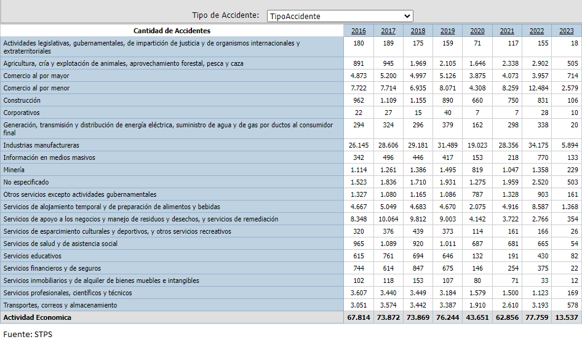Viewport: 582px width, 342px height.
Task: Click Industrias manufactureras 2016 value 26.145
Action: (x=359, y=145)
